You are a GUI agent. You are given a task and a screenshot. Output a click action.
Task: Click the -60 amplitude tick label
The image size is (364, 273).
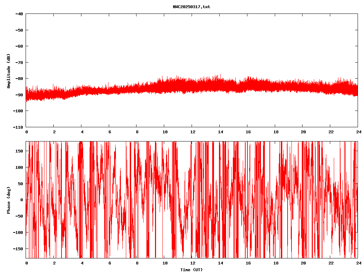coord(19,46)
